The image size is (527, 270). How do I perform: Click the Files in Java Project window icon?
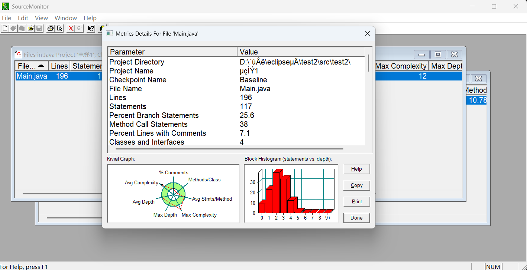pos(19,55)
